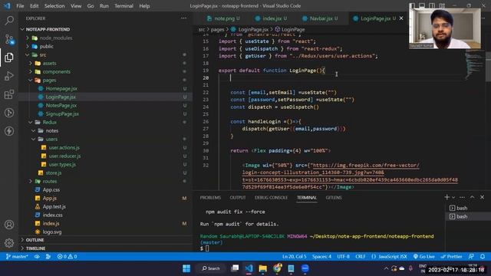This screenshot has width=491, height=276.
Task: Click Ln 20, Col 5 cursor position
Action: [294, 257]
